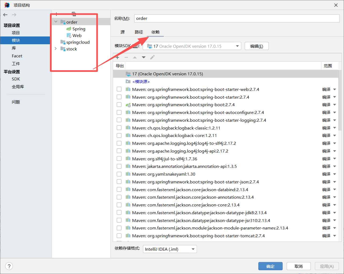Select 库 in the settings sidebar
Image resolution: width=344 pixels, height=274 pixels.
[14, 48]
